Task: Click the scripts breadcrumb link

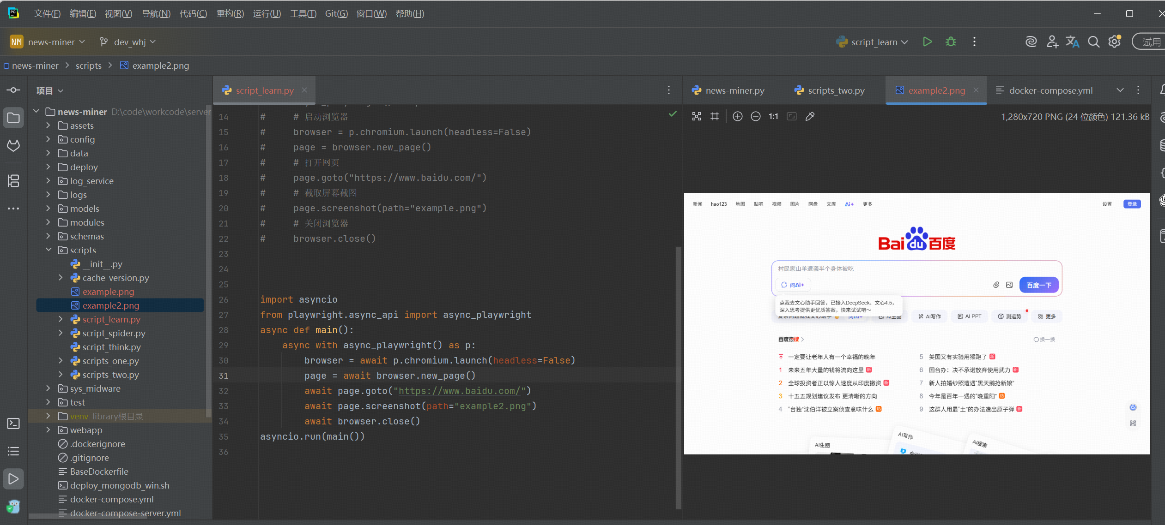Action: [88, 66]
